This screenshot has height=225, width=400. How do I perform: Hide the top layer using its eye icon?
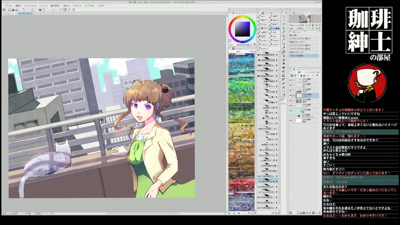click(291, 79)
